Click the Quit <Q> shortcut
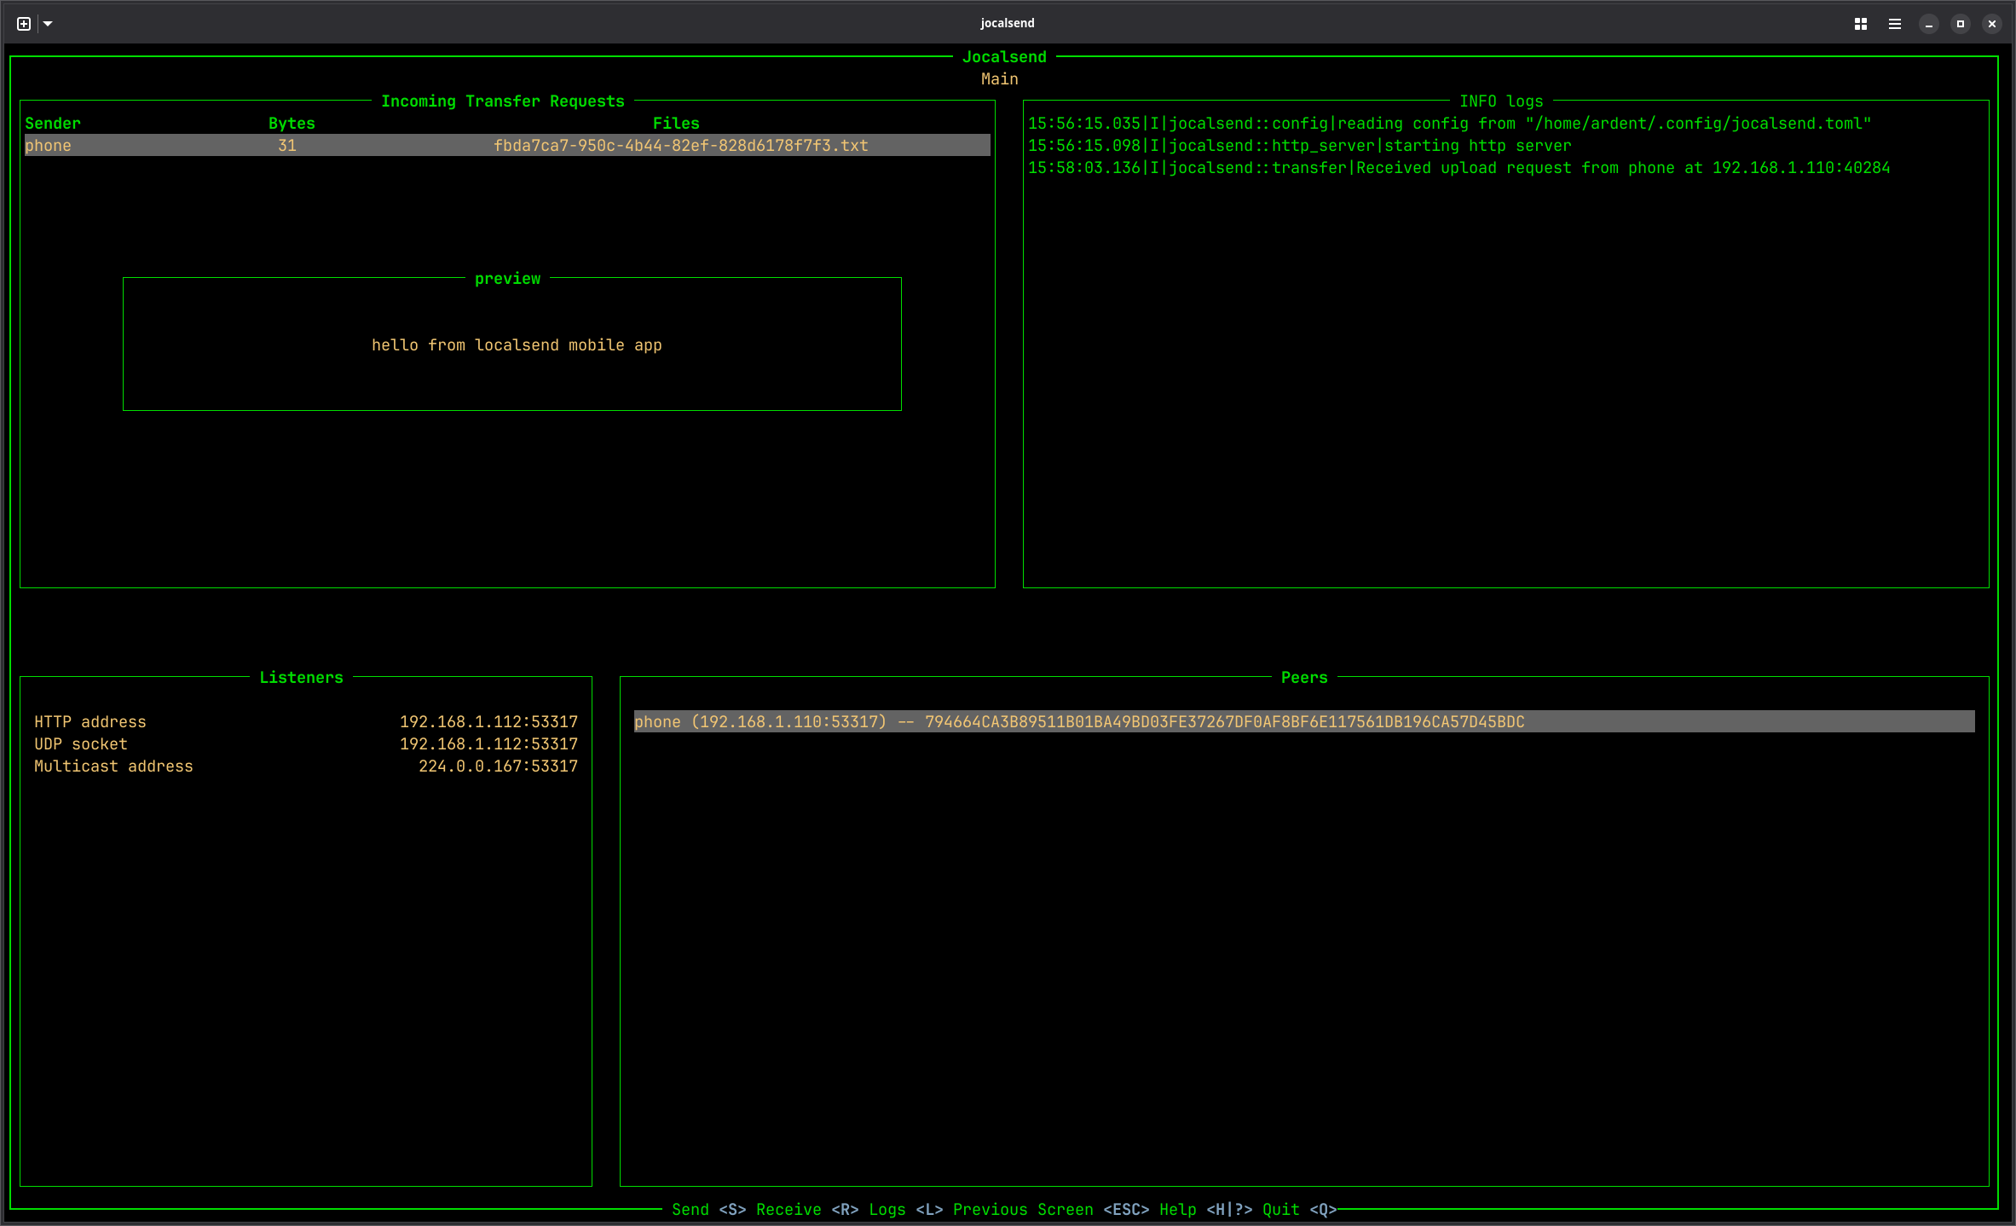Viewport: 2016px width, 1226px height. click(1299, 1210)
